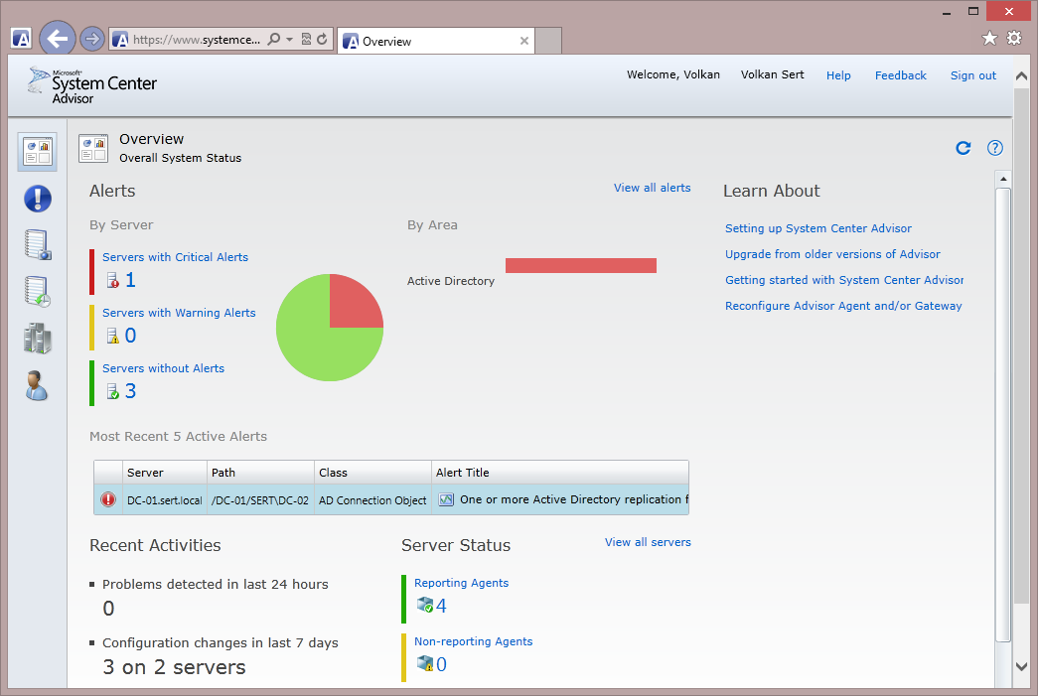Open the user Account sidebar icon
Screen dimensions: 1038x696
37,385
